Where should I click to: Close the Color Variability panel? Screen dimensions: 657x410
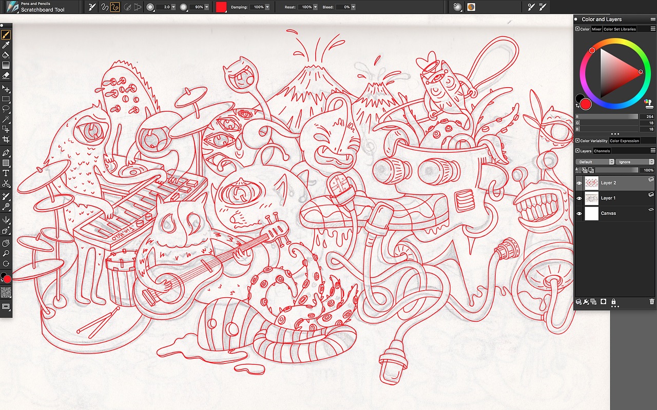pos(577,141)
